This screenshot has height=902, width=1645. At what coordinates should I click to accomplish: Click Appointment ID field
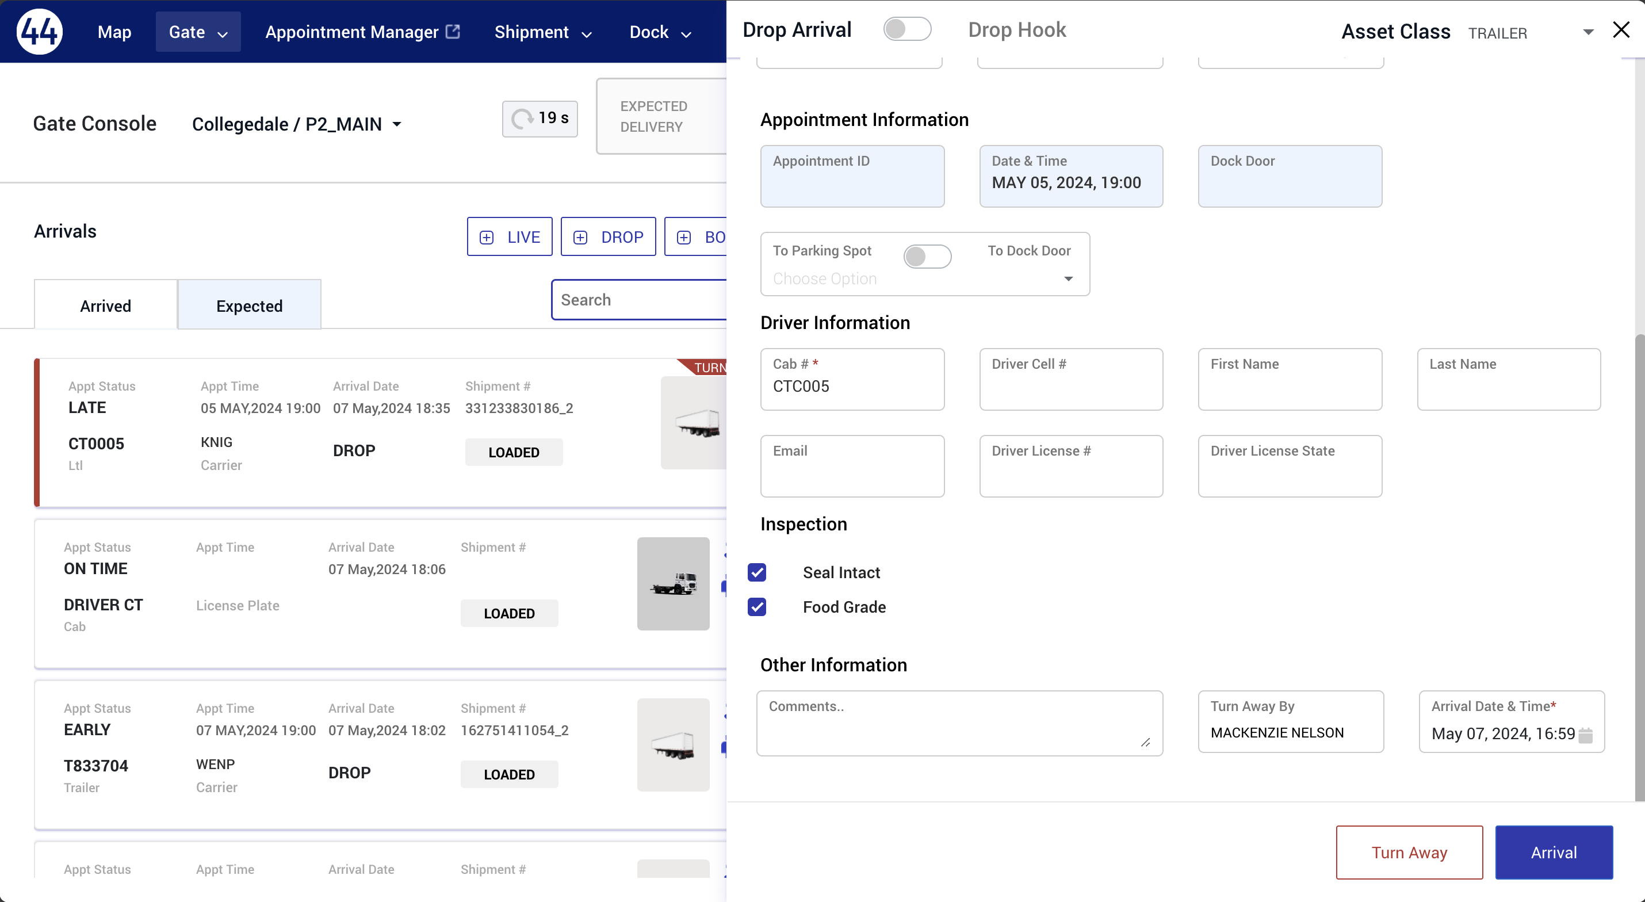[x=852, y=175]
